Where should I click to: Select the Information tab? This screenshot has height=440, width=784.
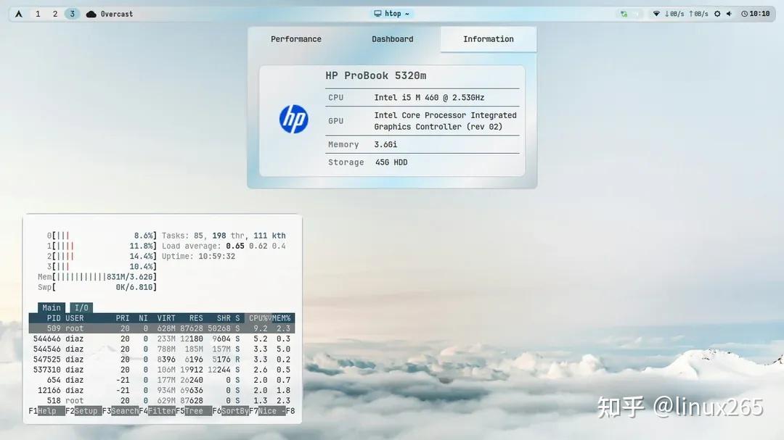(x=489, y=39)
